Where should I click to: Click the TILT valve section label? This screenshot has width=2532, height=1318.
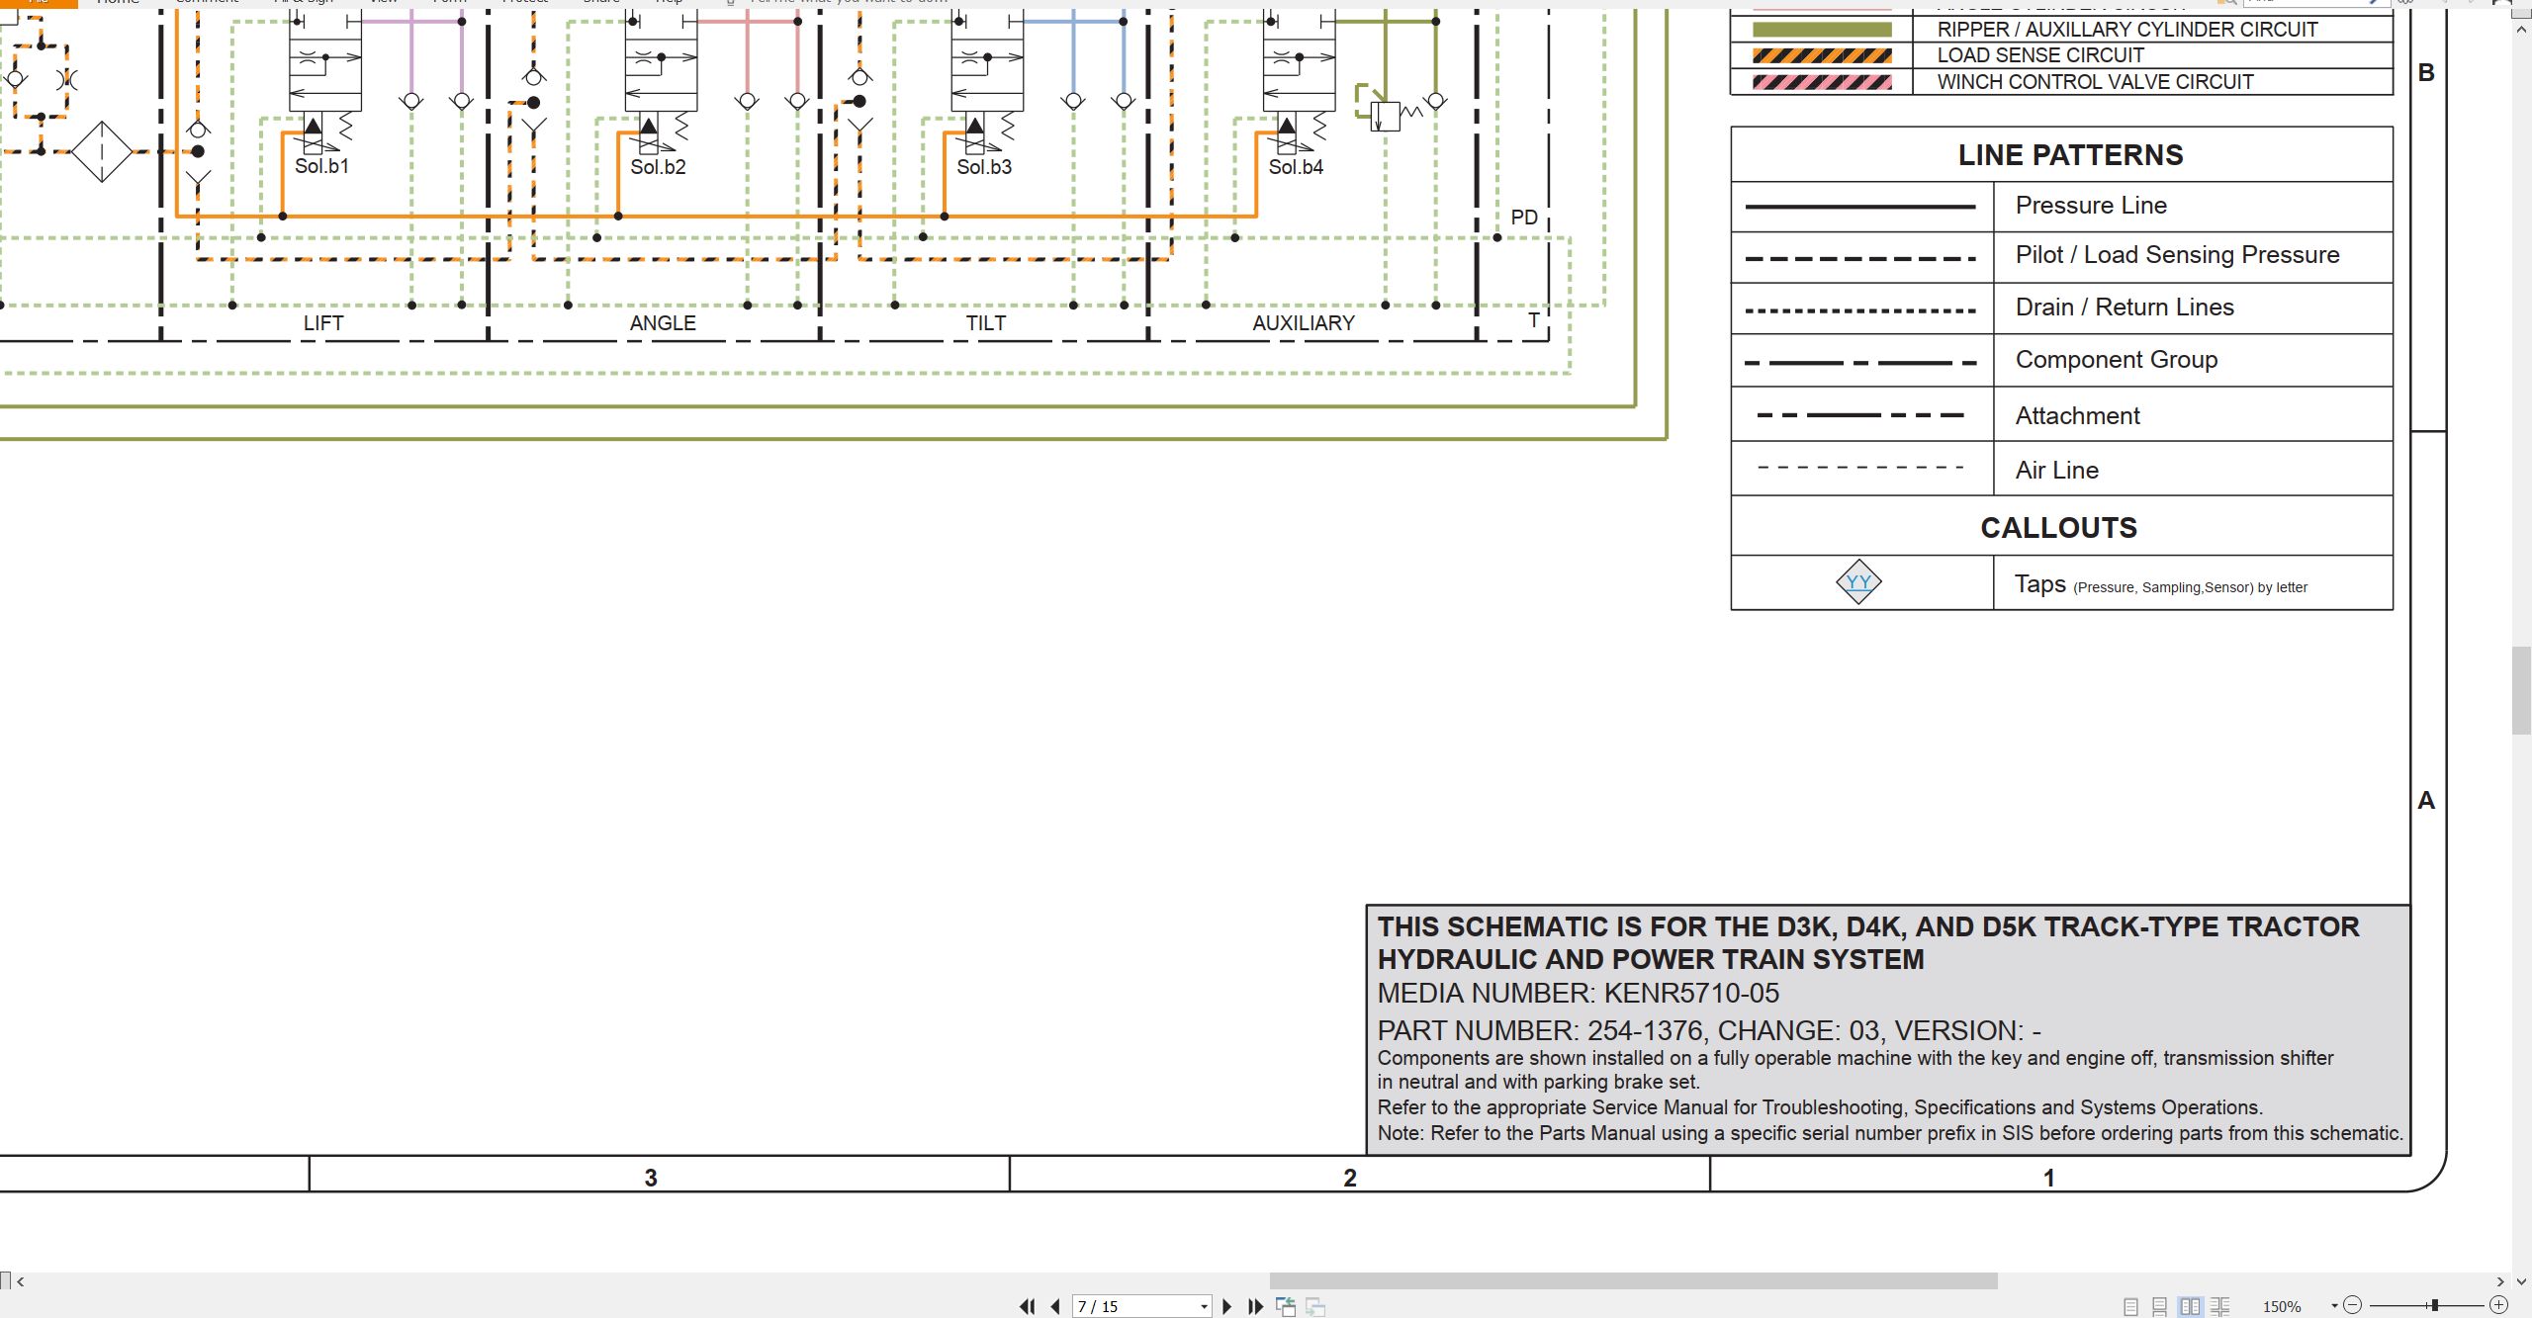(x=986, y=323)
